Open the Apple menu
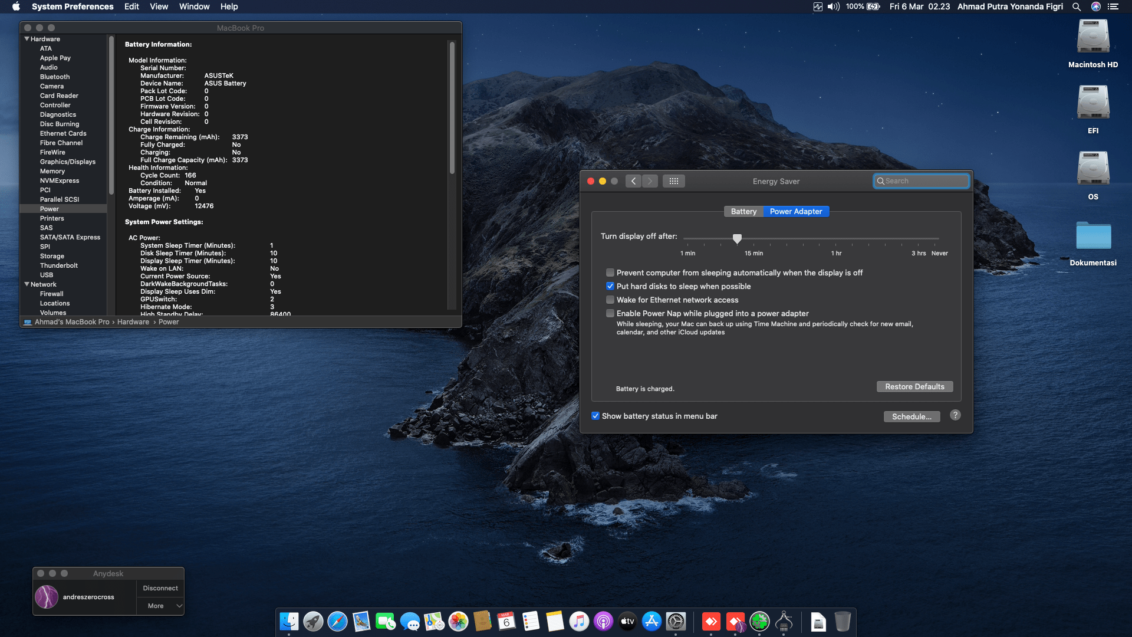Image resolution: width=1132 pixels, height=637 pixels. [16, 6]
